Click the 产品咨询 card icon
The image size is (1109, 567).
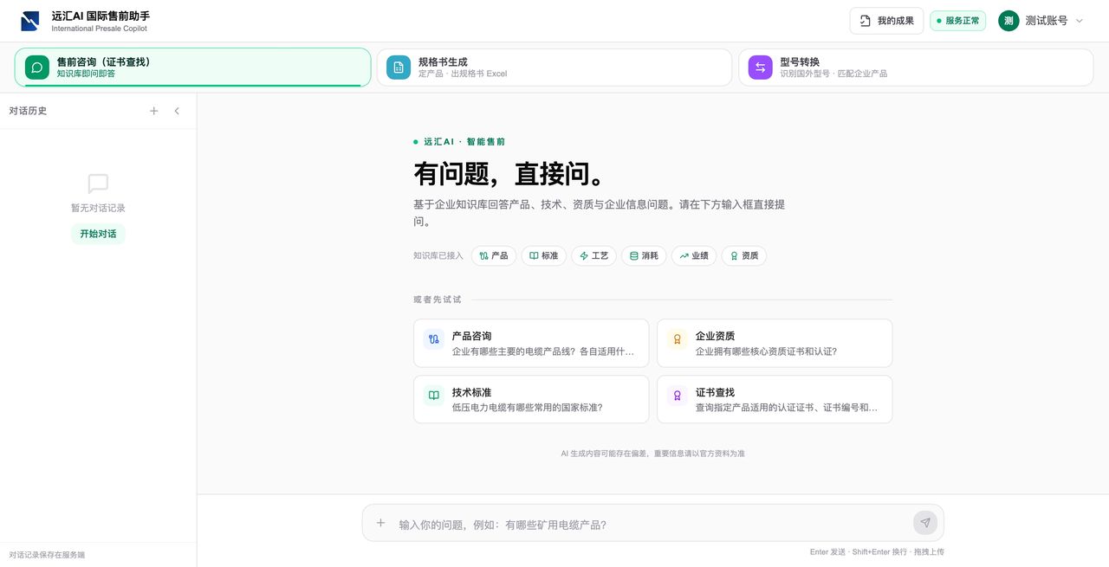(433, 339)
